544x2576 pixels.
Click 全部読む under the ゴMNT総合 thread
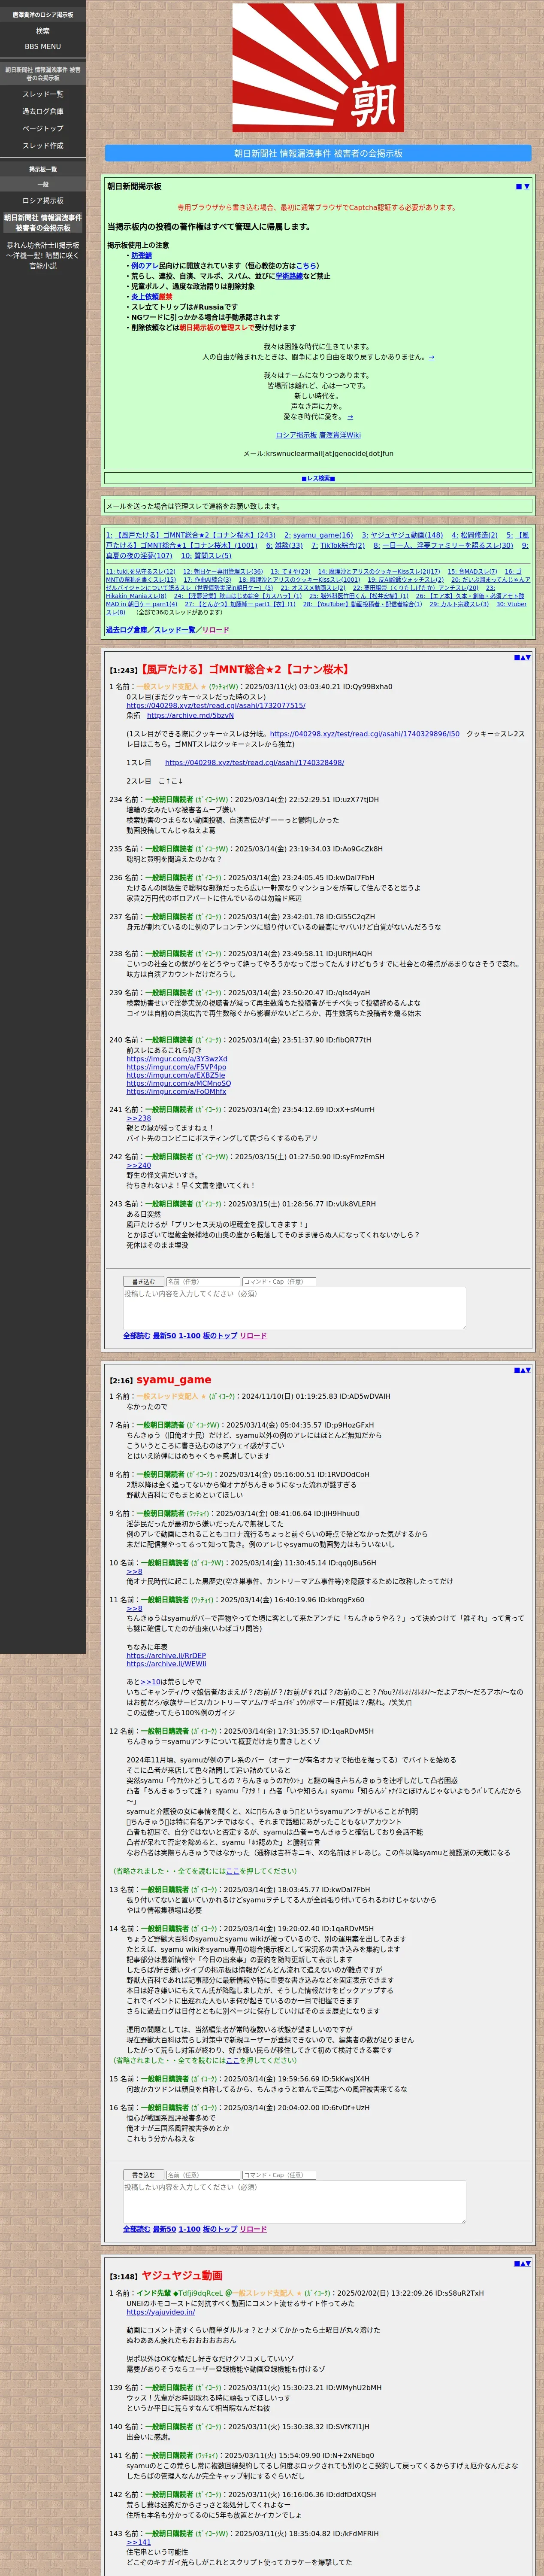point(136,1336)
